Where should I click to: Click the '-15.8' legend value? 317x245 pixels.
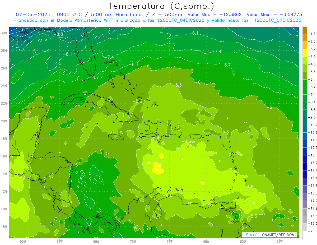[313, 186]
